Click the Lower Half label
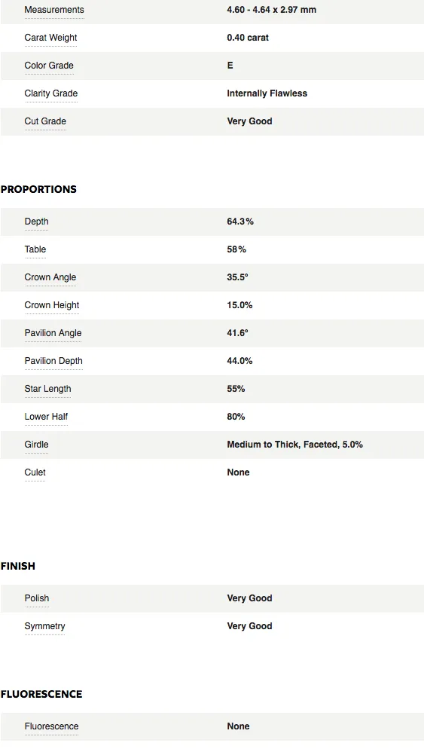The image size is (424, 752). pyautogui.click(x=46, y=416)
